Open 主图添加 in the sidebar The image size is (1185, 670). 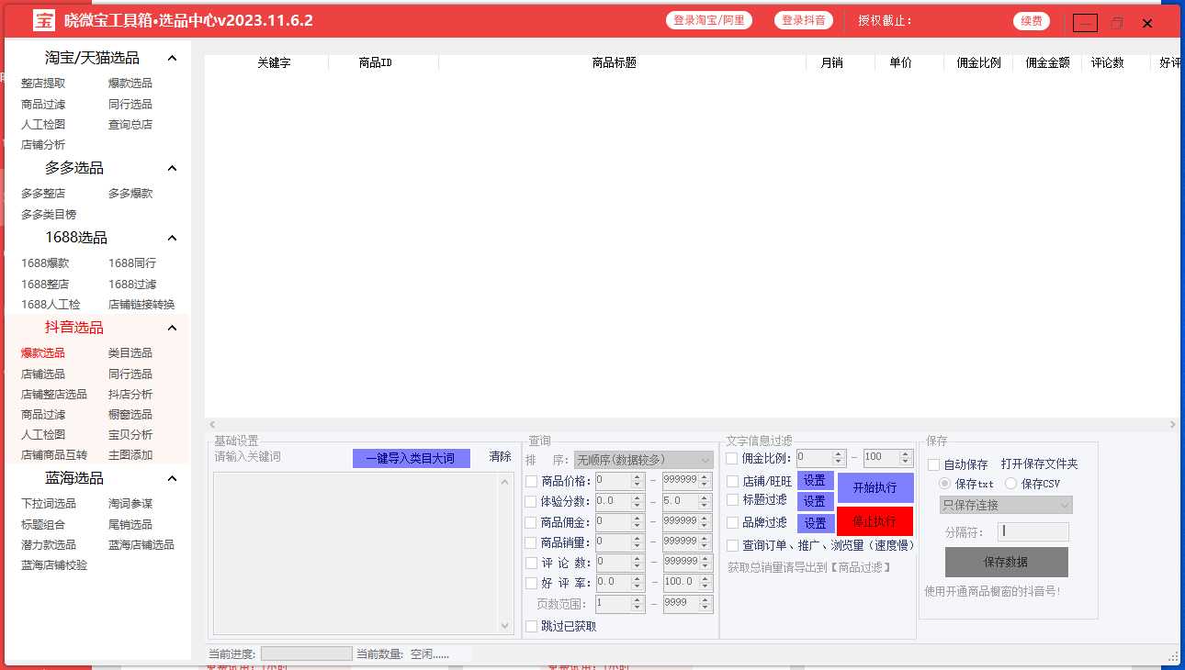pos(130,455)
